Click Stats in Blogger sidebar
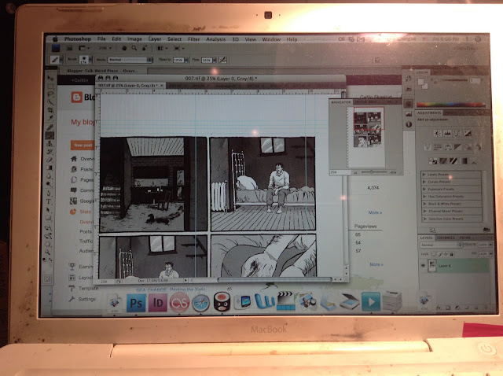 [81, 212]
